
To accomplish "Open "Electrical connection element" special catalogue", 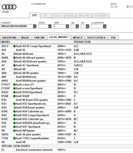I will click(66, 150).
